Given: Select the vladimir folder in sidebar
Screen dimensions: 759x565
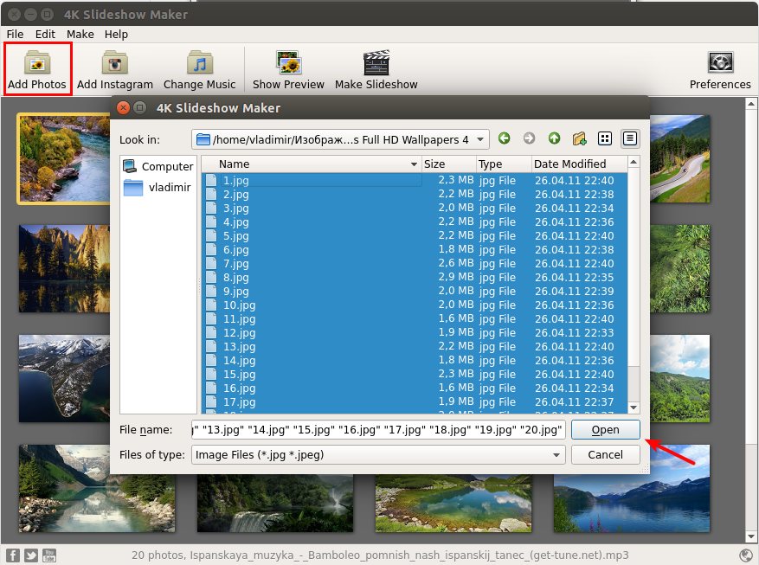Looking at the screenshot, I should (158, 188).
